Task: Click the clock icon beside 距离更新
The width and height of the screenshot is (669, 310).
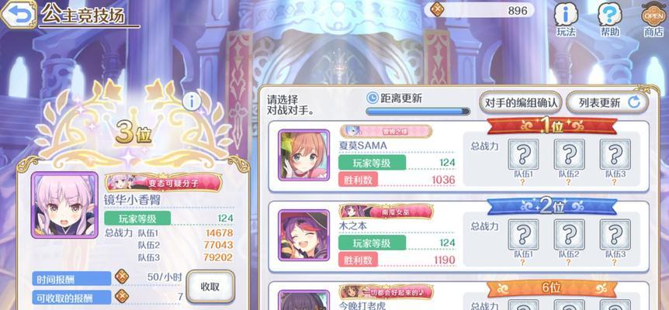Action: pos(372,98)
